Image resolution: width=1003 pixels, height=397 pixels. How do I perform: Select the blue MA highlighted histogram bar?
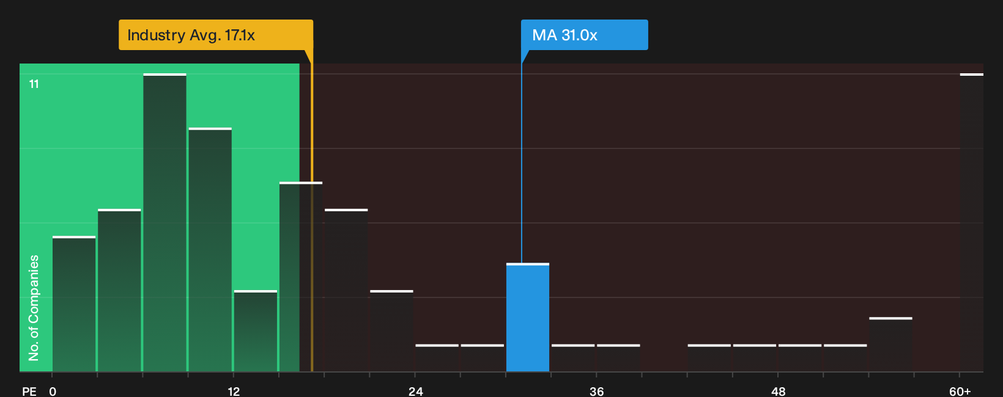pos(528,318)
